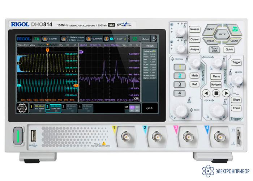Toggle front panel channel 3 key
The image size is (253, 181).
[180, 84]
